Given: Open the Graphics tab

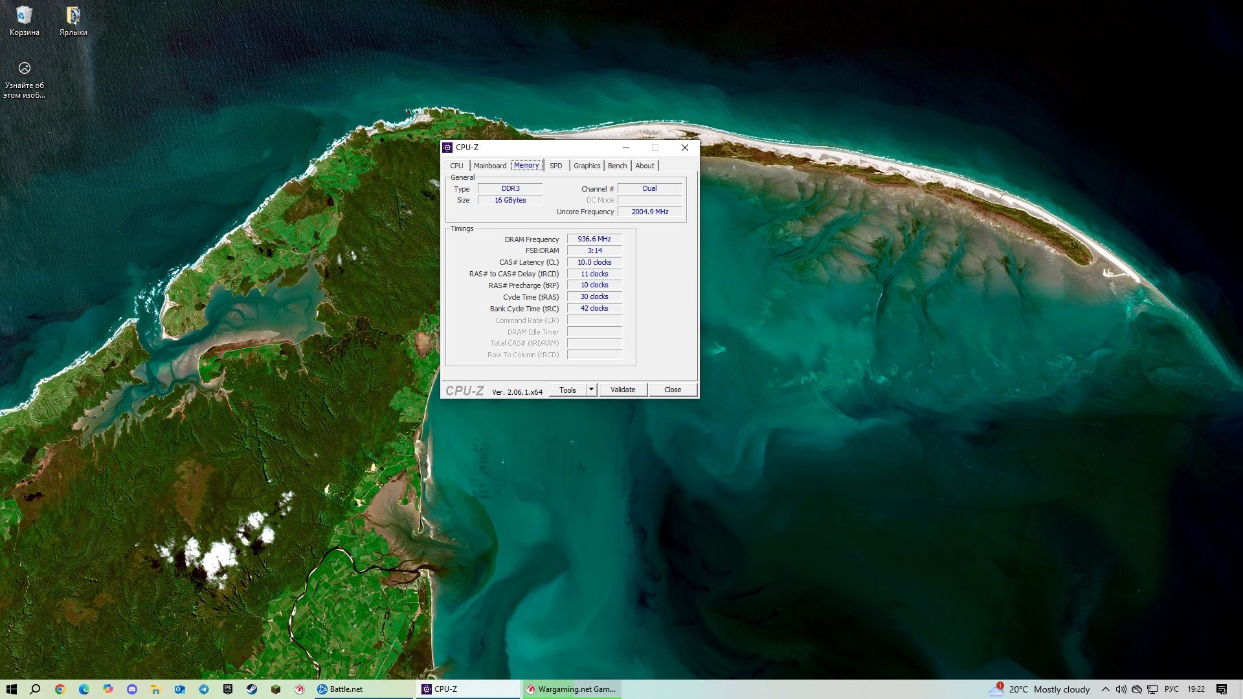Looking at the screenshot, I should pos(587,166).
